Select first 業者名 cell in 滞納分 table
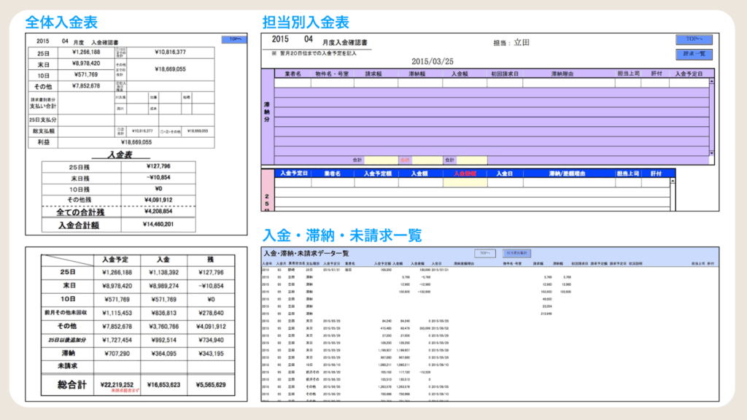The width and height of the screenshot is (747, 420). click(293, 84)
